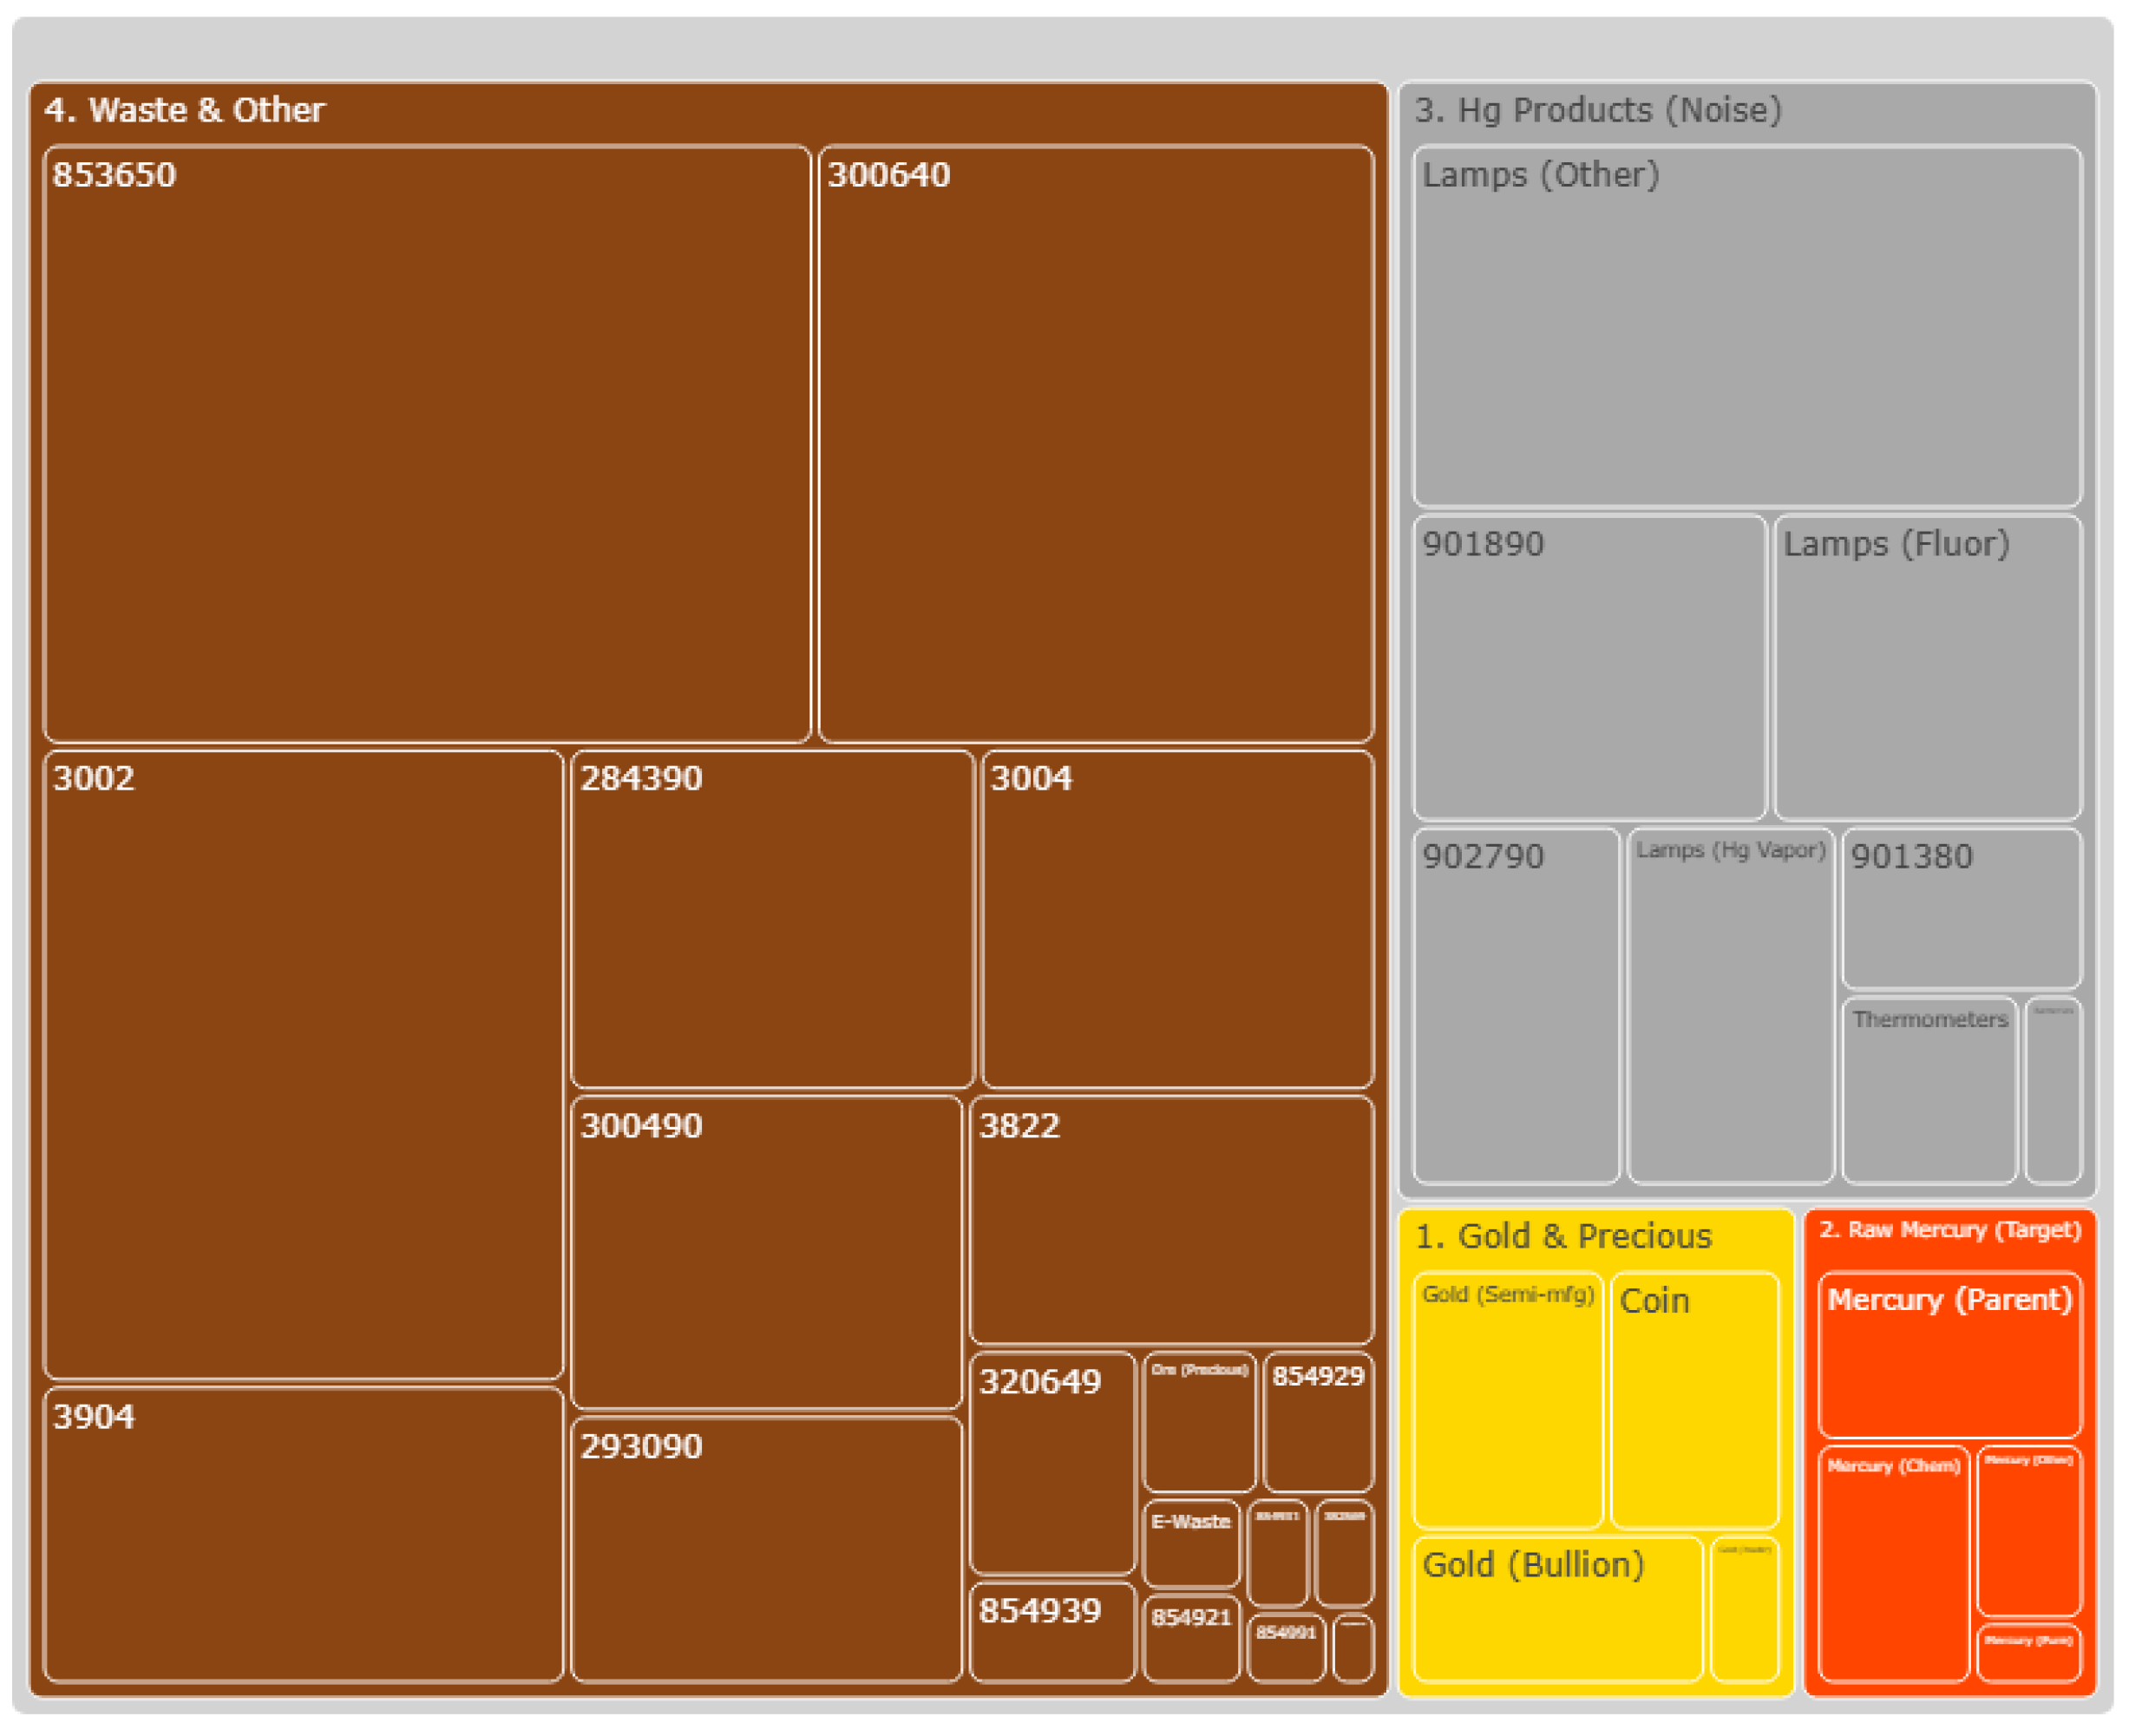Select the 300640 treemap cell

point(1095,445)
